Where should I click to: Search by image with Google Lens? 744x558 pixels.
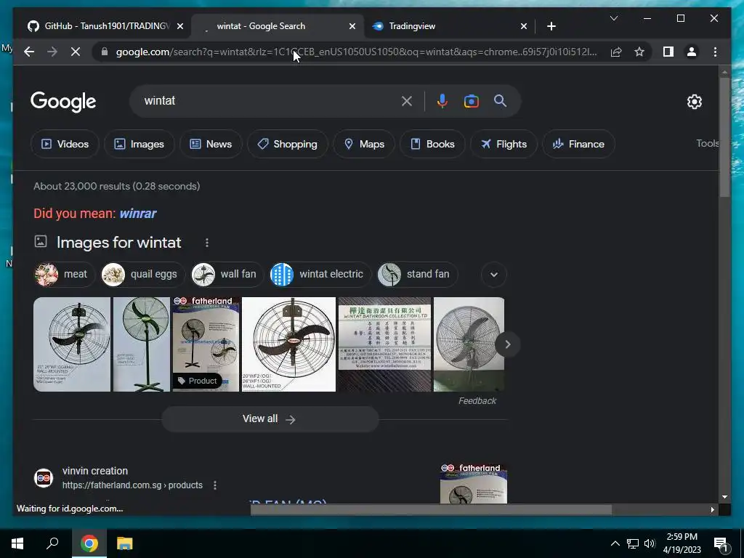click(x=471, y=101)
